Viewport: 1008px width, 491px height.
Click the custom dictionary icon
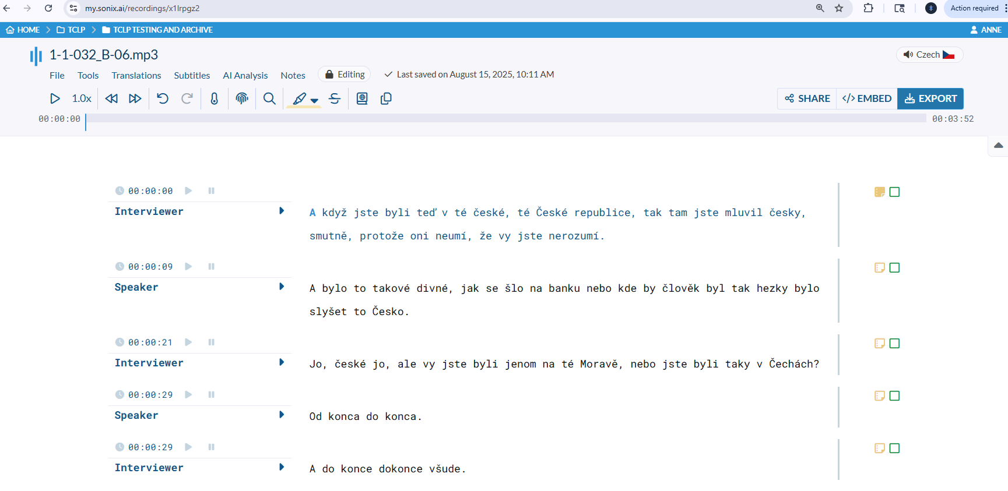tap(362, 98)
